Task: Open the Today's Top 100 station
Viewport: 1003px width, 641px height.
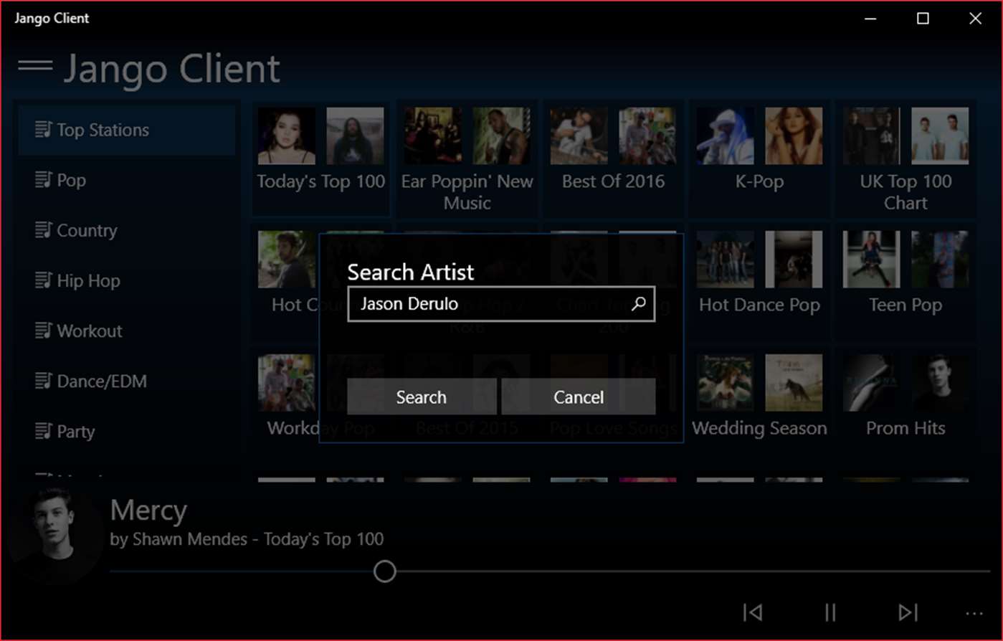Action: click(x=321, y=158)
